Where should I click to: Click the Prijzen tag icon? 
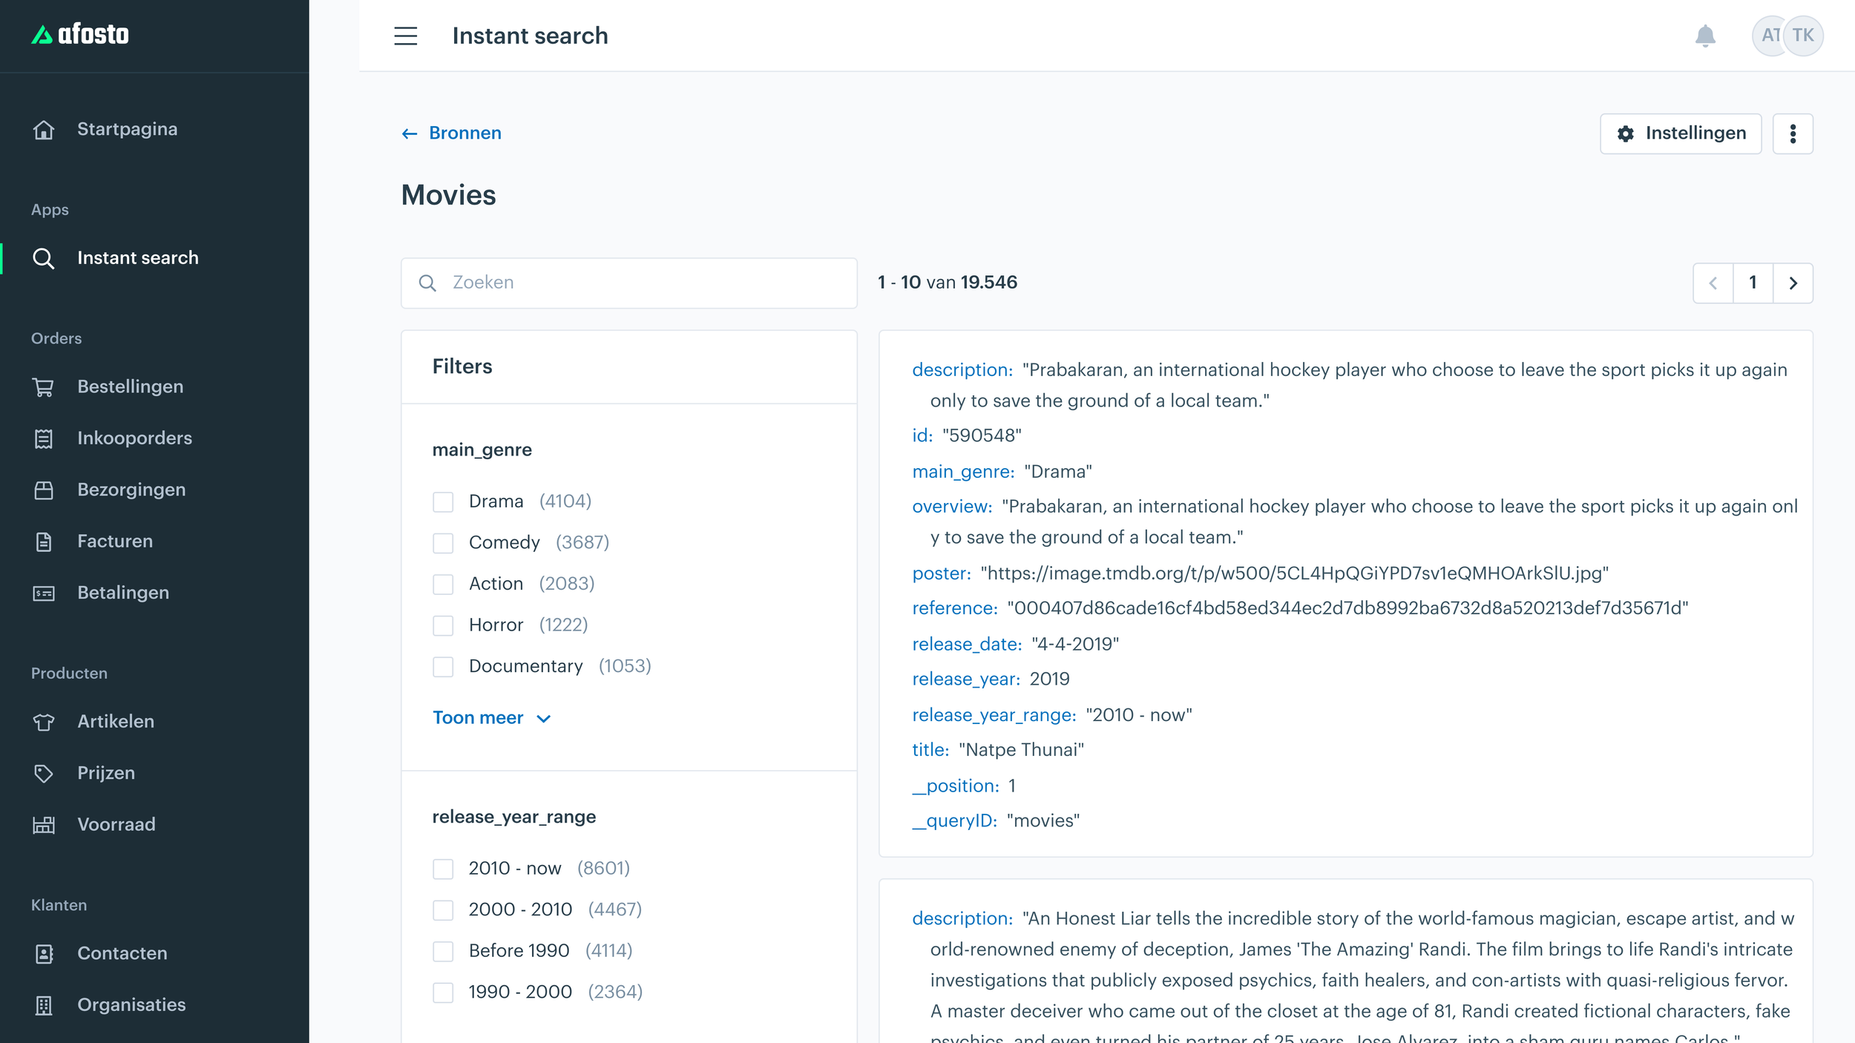point(44,773)
